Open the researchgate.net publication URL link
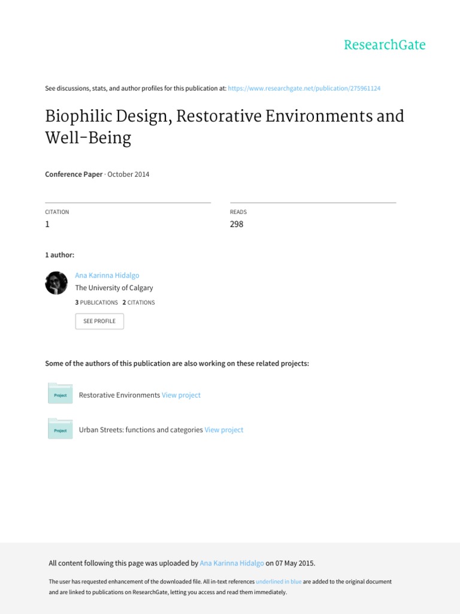The height and width of the screenshot is (614, 460). (x=304, y=88)
